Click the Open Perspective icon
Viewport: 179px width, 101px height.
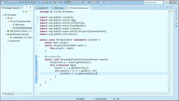tap(167, 3)
